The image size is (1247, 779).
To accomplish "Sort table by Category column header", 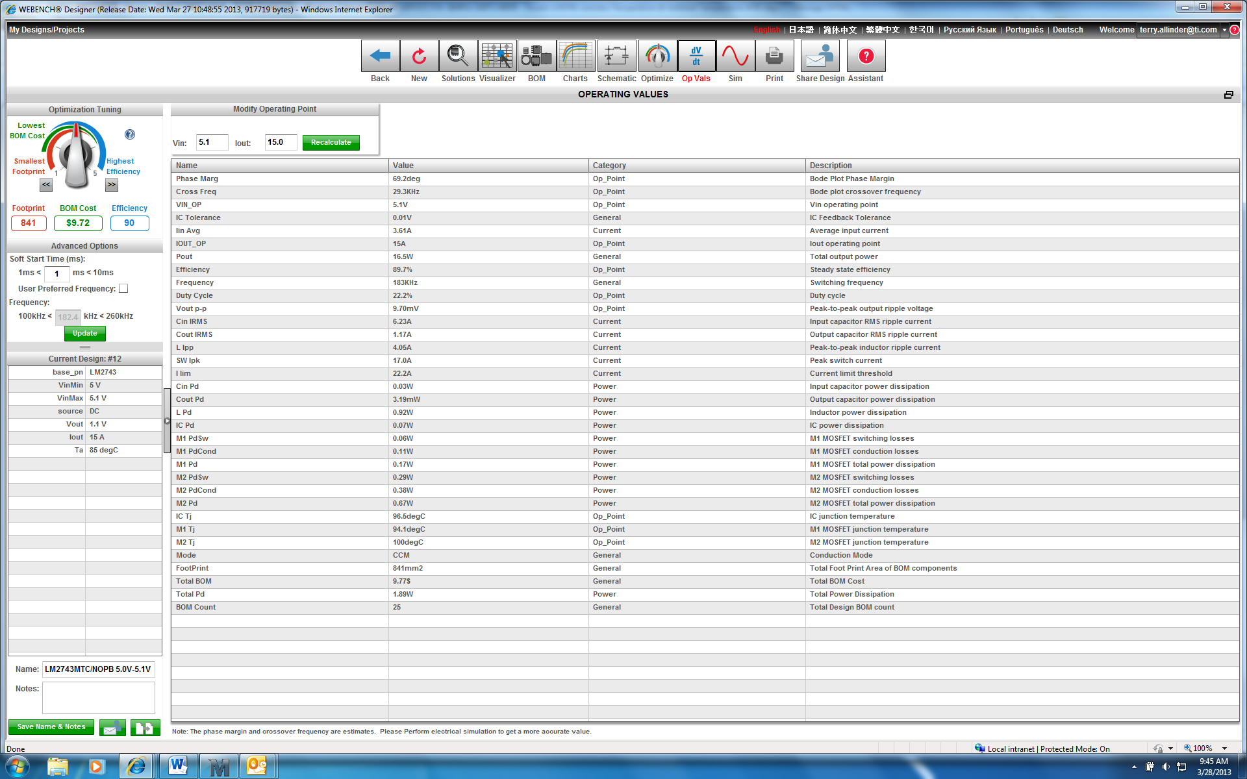I will pyautogui.click(x=697, y=166).
